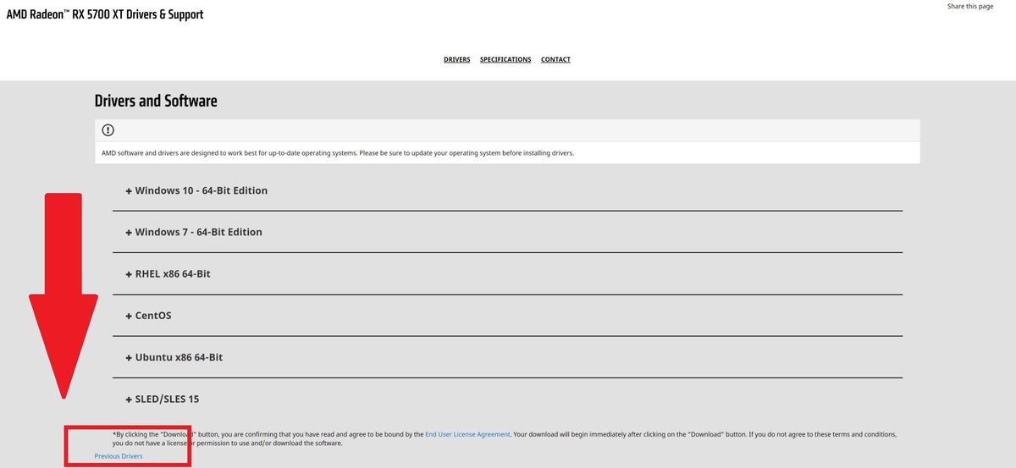The height and width of the screenshot is (468, 1016).
Task: Click the Share this page link
Action: point(970,6)
